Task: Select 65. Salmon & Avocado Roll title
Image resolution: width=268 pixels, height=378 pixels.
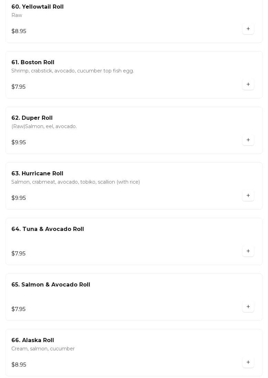Action: [x=51, y=285]
